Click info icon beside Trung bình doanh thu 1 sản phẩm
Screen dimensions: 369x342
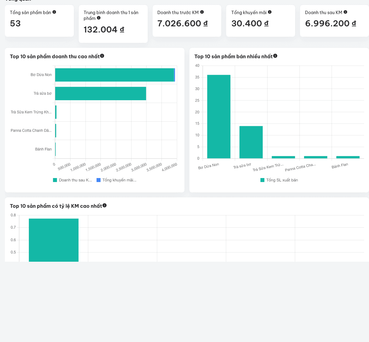pos(99,18)
